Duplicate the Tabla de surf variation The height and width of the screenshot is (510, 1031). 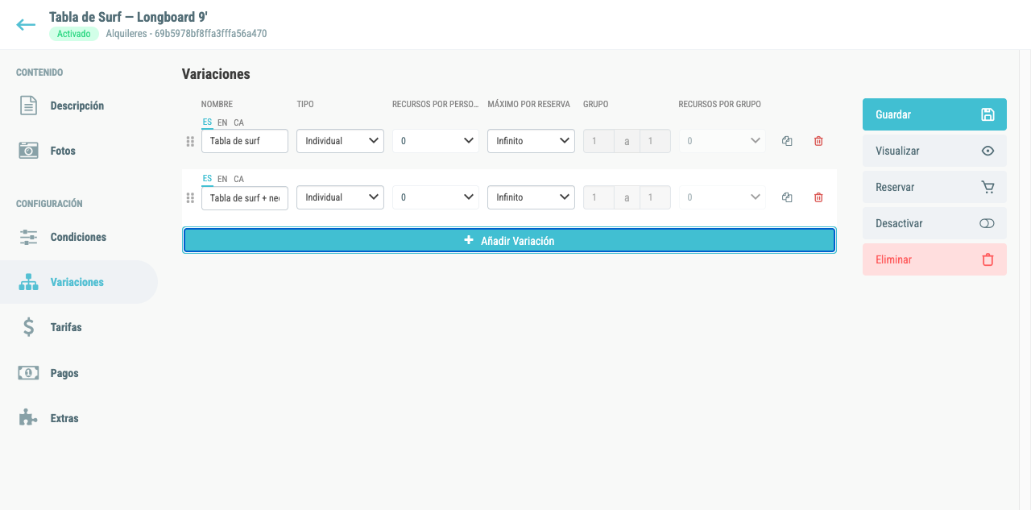point(787,141)
